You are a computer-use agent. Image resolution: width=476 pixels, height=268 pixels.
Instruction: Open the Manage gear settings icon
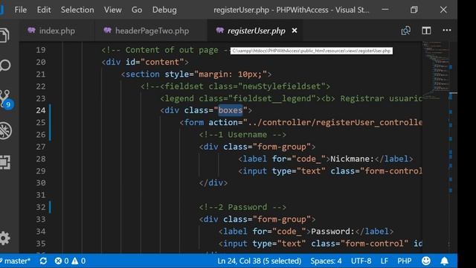coord(5,238)
